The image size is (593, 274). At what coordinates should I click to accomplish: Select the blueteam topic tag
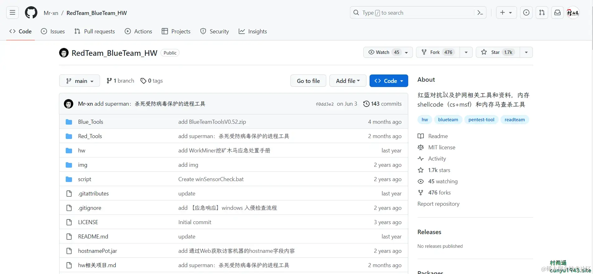pos(448,120)
